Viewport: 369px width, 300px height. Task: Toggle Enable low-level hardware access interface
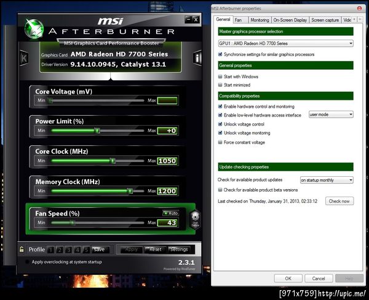click(x=220, y=115)
